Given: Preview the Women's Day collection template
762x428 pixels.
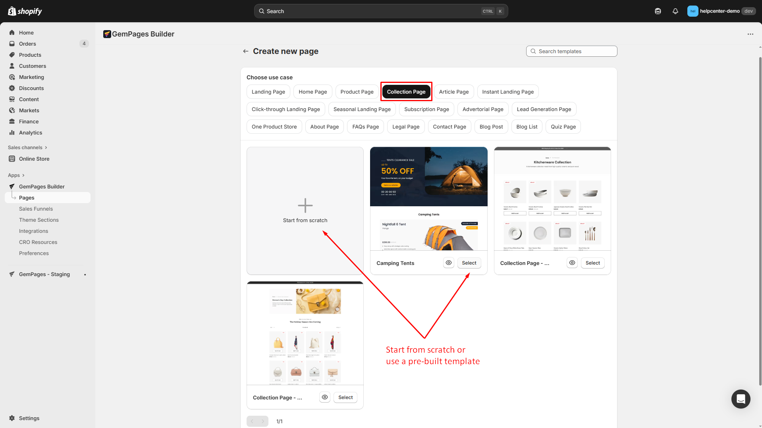Looking at the screenshot, I should (325, 397).
